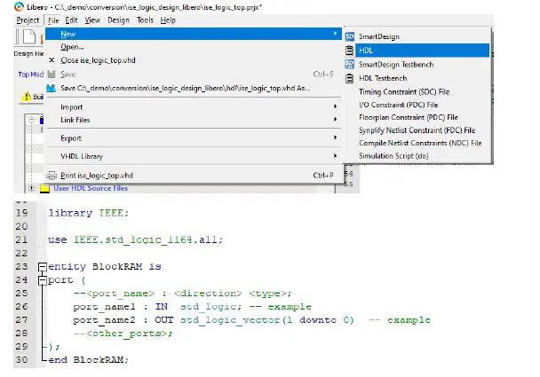Click 'use IEEE.std_logic_1164.all;' line

point(135,240)
